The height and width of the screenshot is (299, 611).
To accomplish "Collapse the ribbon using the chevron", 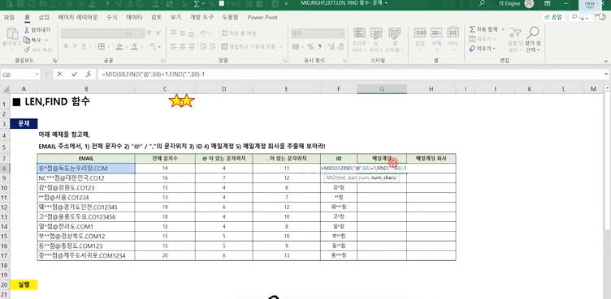I will tap(605, 61).
